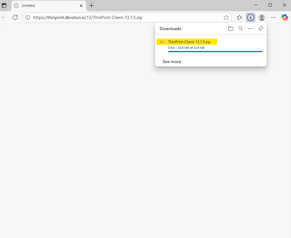Image resolution: width=291 pixels, height=238 pixels.
Task: Pin the Downloads panel
Action: 261,29
